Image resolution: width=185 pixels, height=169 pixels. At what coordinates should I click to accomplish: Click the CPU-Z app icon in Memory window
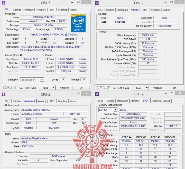[97, 3]
